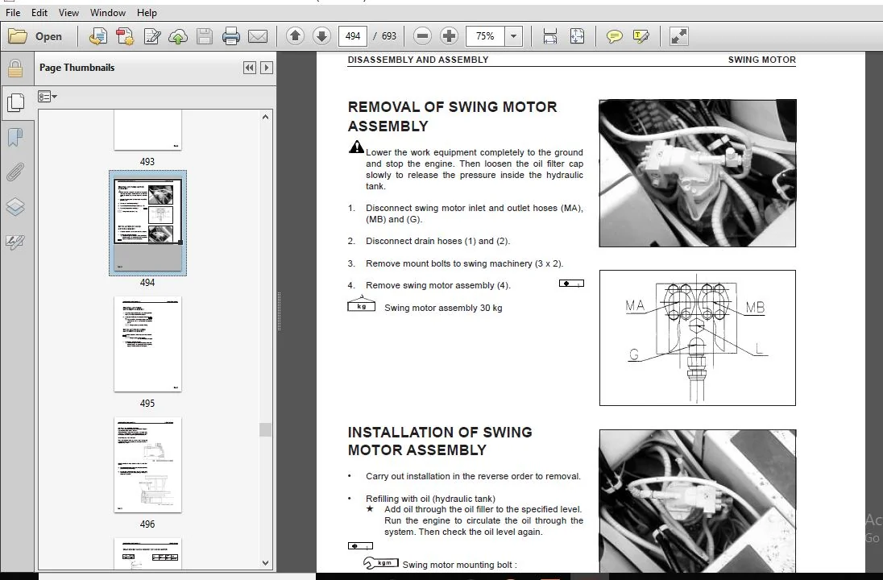
Task: Toggle read mode expand icon
Action: (678, 36)
